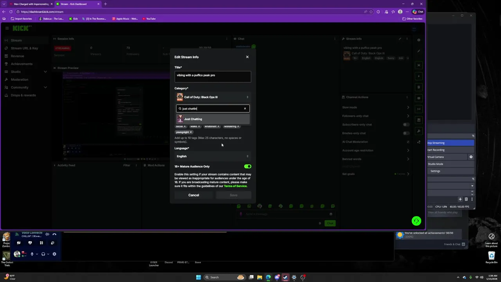The height and width of the screenshot is (282, 501).
Task: Close the Edit Stream Info dialog
Action: [x=247, y=57]
